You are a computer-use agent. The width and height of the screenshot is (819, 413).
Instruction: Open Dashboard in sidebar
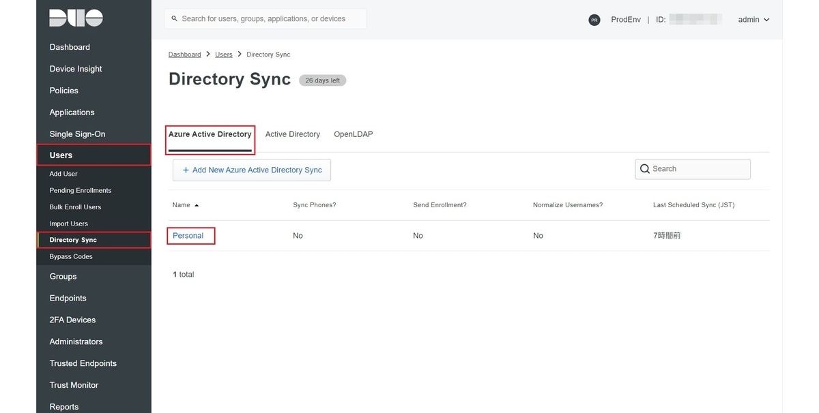70,47
